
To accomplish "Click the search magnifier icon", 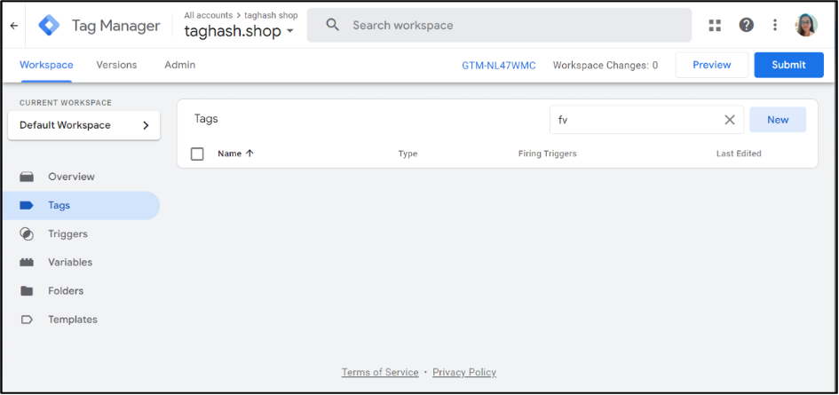I will [x=333, y=25].
